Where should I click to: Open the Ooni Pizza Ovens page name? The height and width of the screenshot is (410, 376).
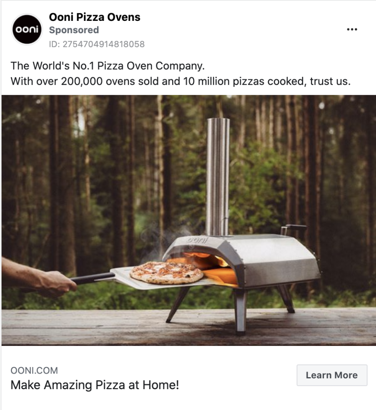(94, 17)
